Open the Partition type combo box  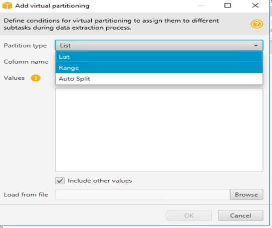(159, 45)
